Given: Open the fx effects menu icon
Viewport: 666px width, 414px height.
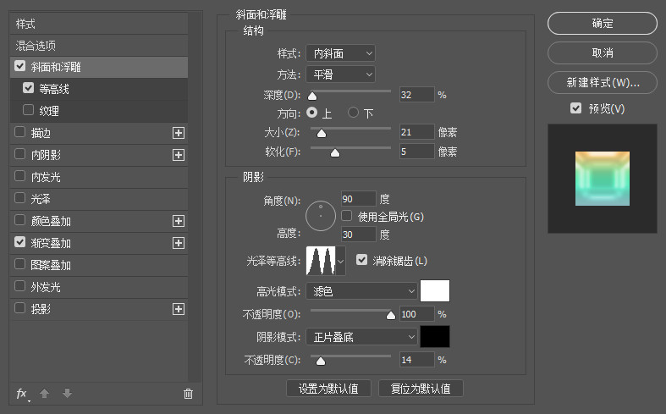Looking at the screenshot, I should tap(22, 394).
